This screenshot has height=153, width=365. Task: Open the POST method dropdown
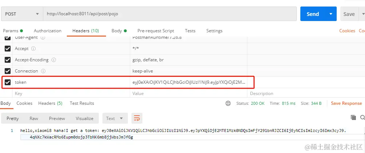(22, 14)
